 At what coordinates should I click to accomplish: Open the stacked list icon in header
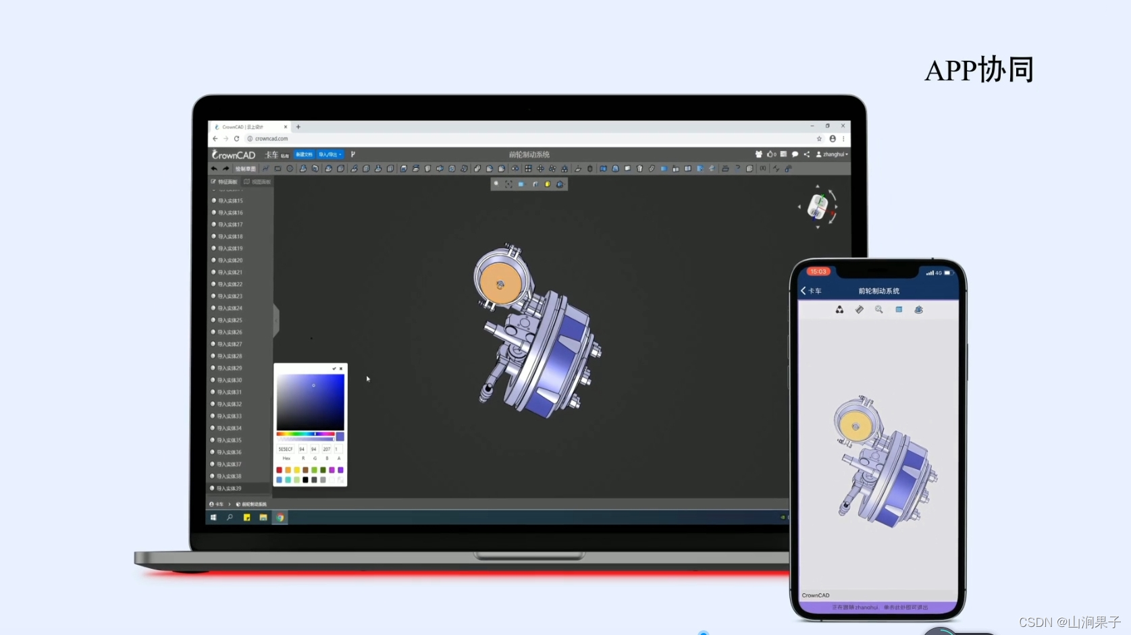[783, 155]
